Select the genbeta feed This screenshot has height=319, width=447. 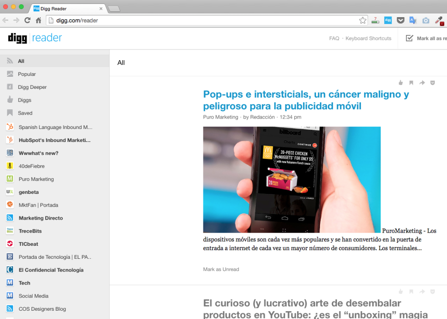coord(55,192)
